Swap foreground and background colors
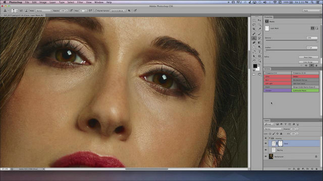 (x=259, y=65)
